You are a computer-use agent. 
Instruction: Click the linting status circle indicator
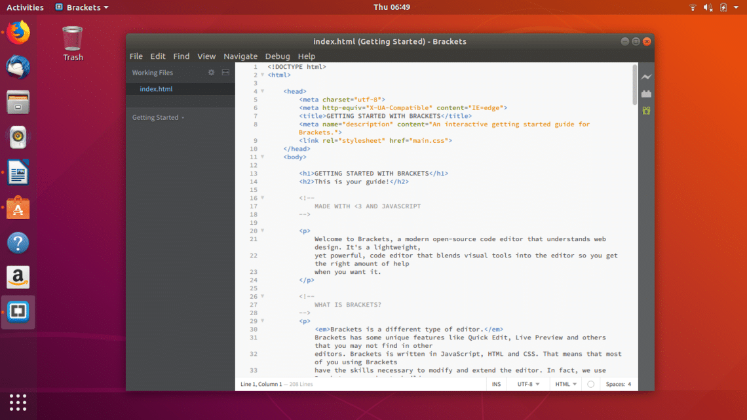(x=590, y=385)
